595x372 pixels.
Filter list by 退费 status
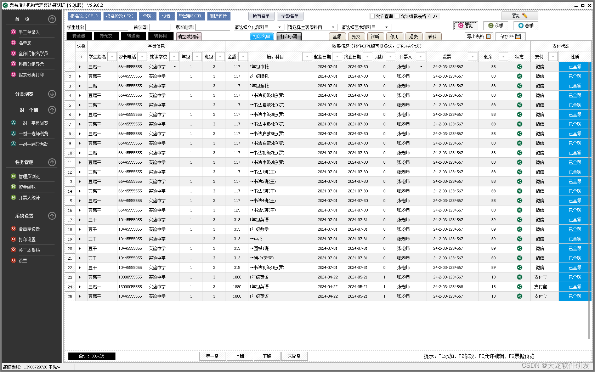point(414,36)
